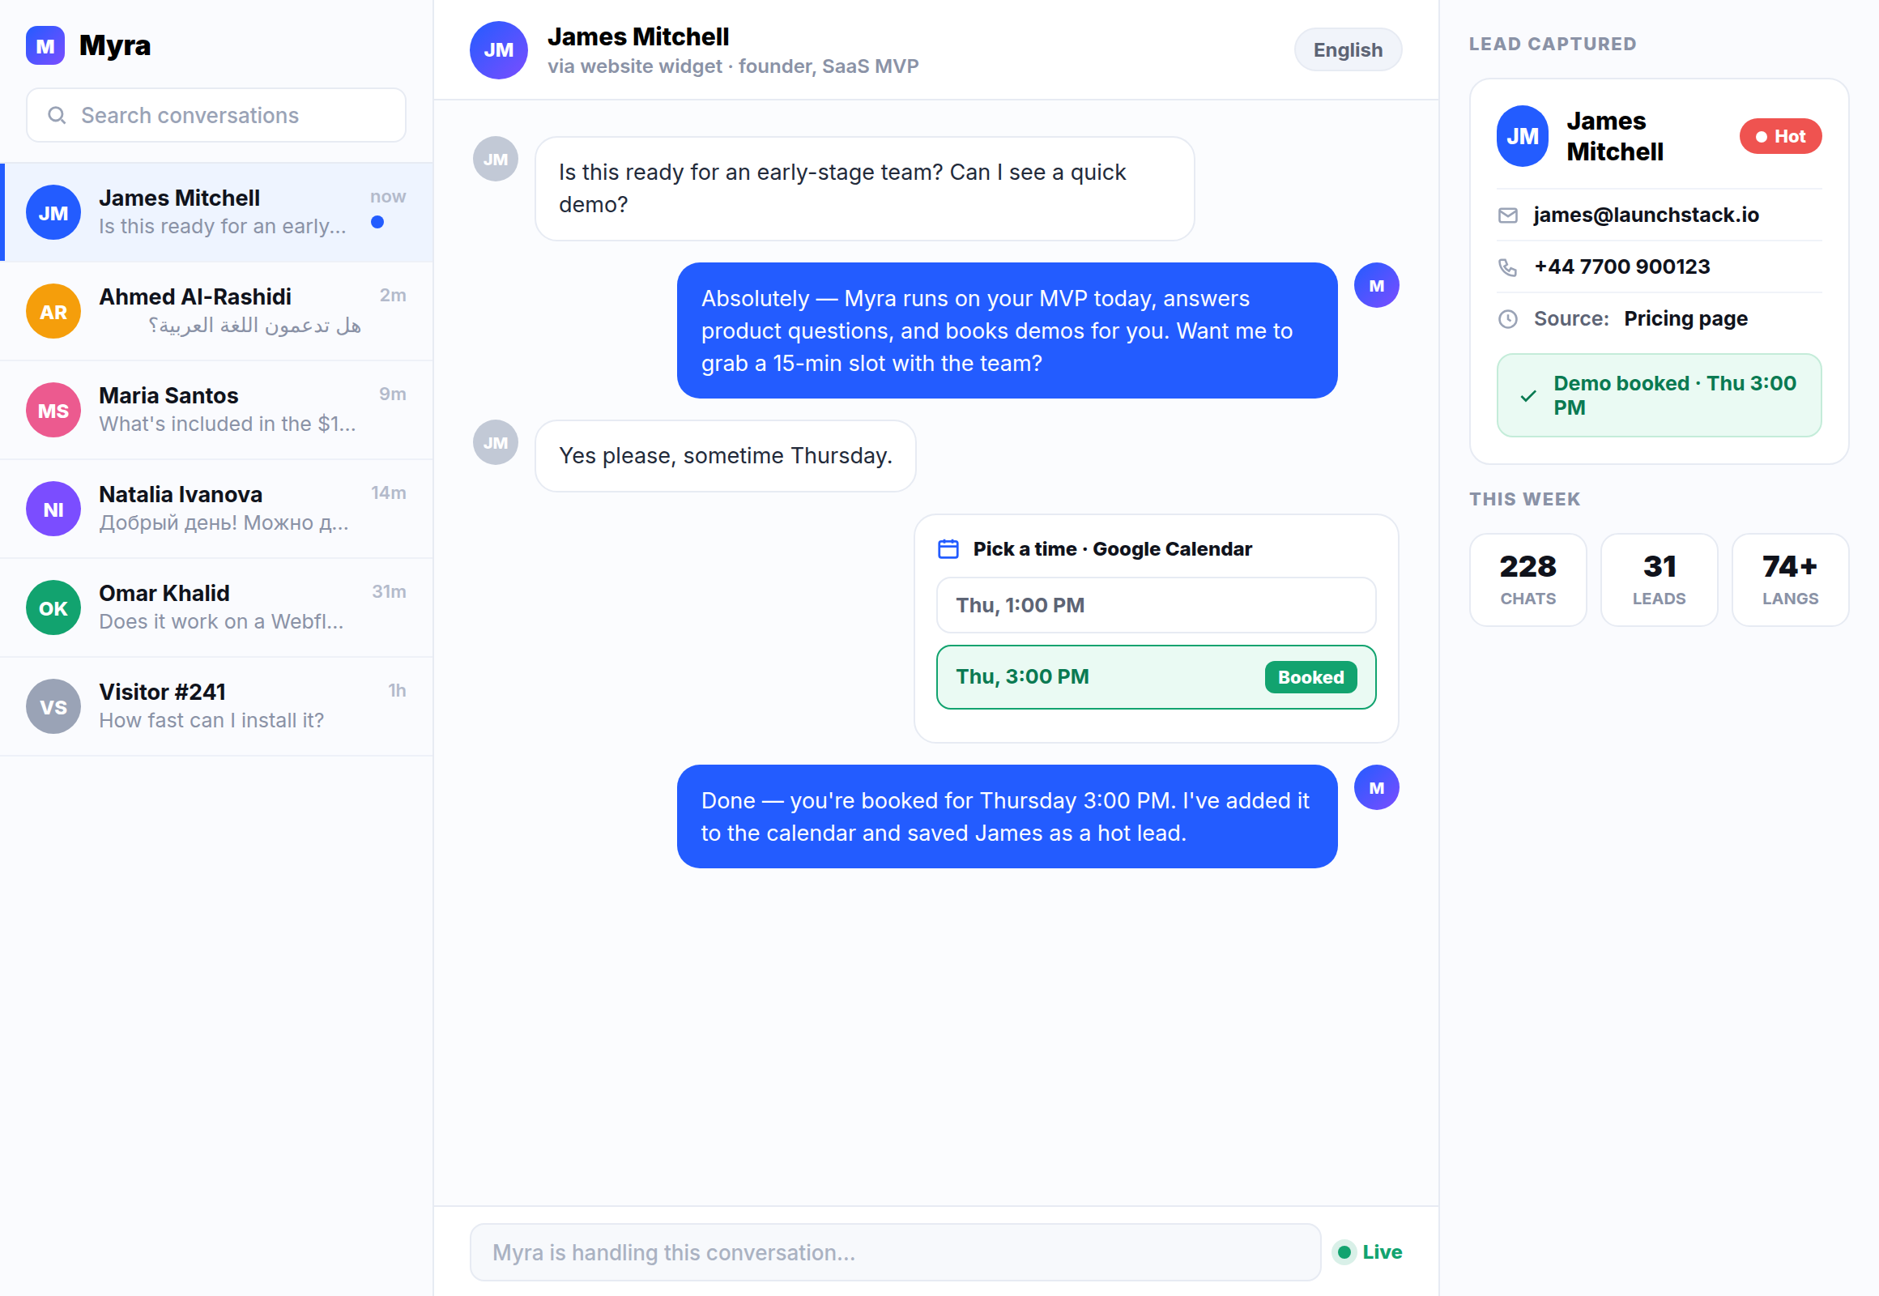Viewport: 1879px width, 1296px height.
Task: Click the LEAD CAPTURED heading
Action: (1553, 44)
